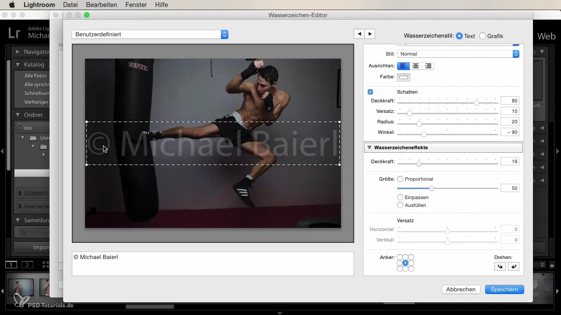Rotate watermark left (counterclockwise)
Image resolution: width=561 pixels, height=315 pixels.
(x=500, y=266)
